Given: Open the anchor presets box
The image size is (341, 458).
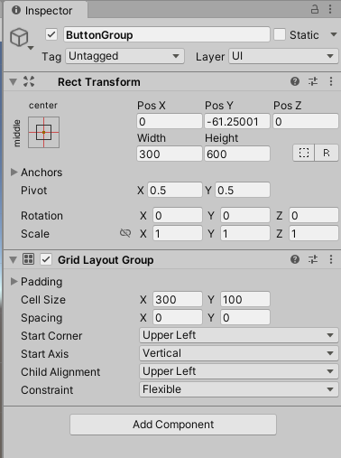Looking at the screenshot, I should pyautogui.click(x=44, y=132).
